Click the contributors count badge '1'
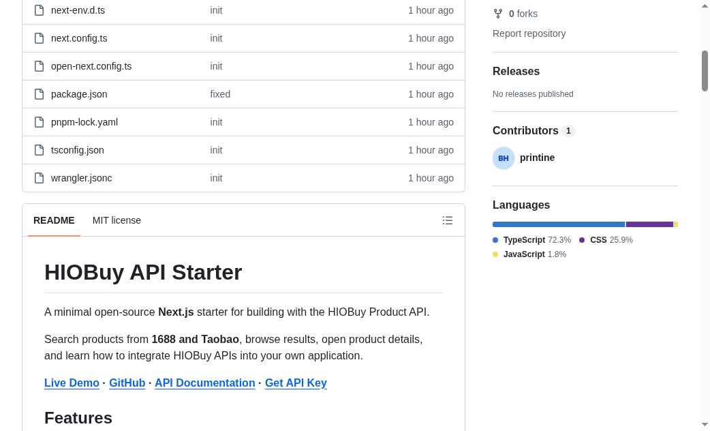Image resolution: width=710 pixels, height=431 pixels. pyautogui.click(x=568, y=131)
